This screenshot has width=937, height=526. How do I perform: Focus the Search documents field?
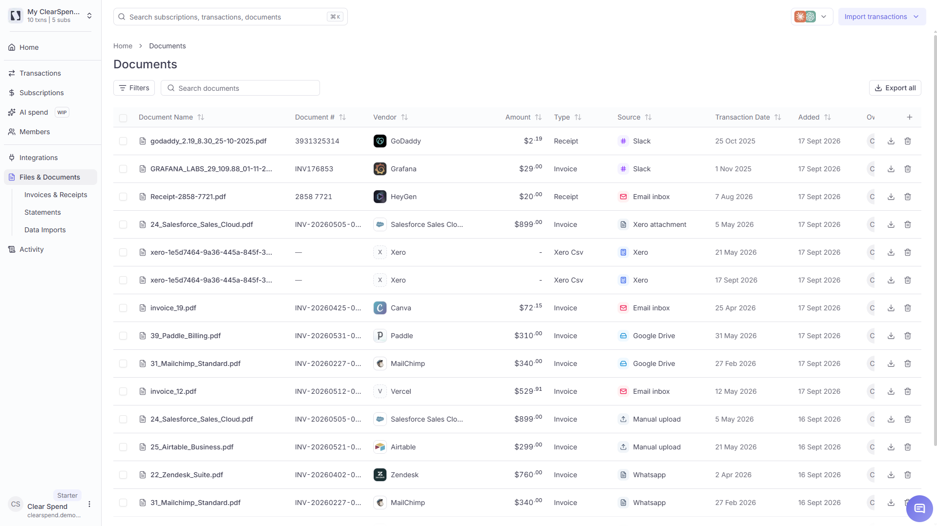point(240,88)
